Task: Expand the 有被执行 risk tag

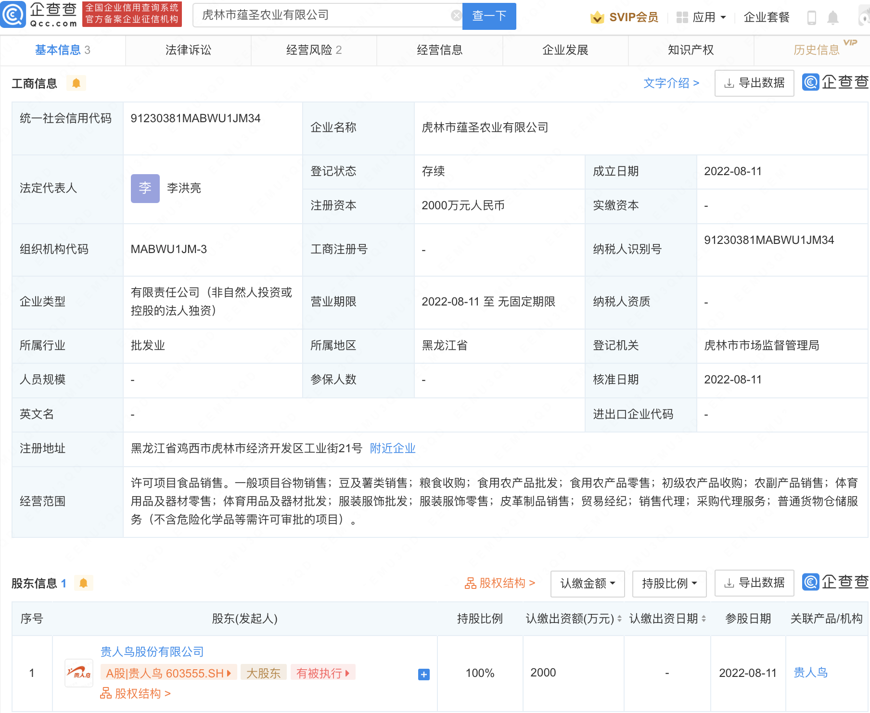Action: coord(323,673)
